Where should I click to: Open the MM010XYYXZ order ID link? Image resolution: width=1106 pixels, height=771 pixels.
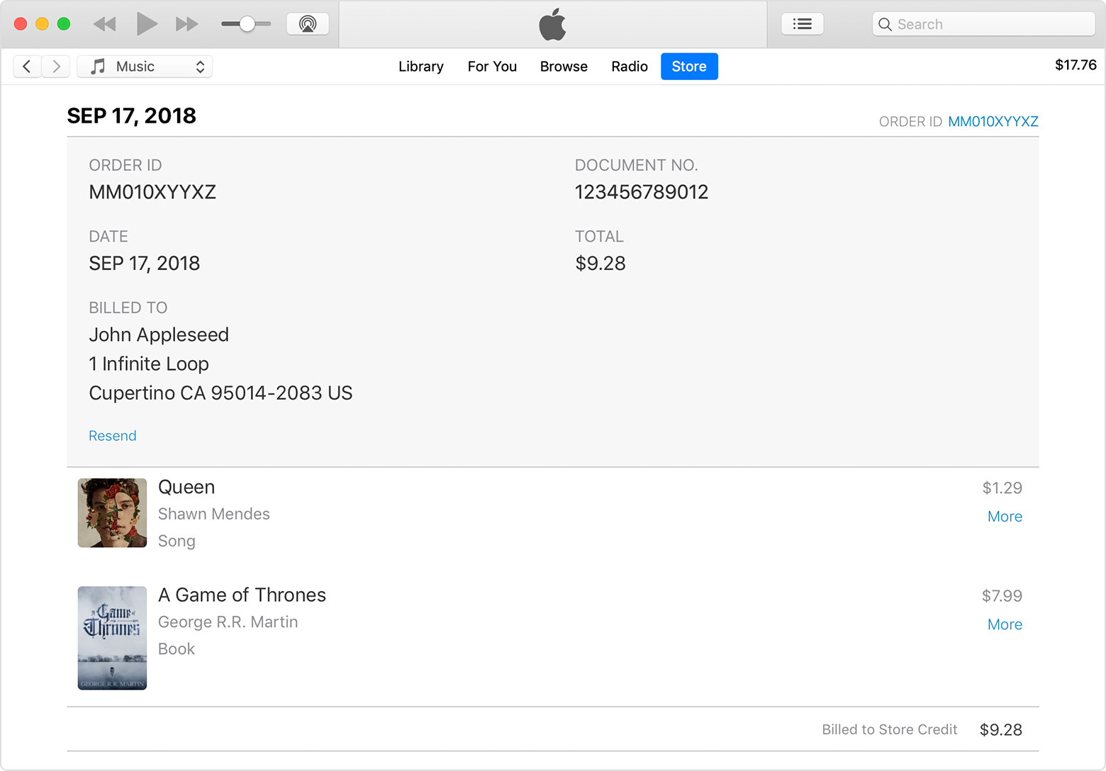[993, 122]
